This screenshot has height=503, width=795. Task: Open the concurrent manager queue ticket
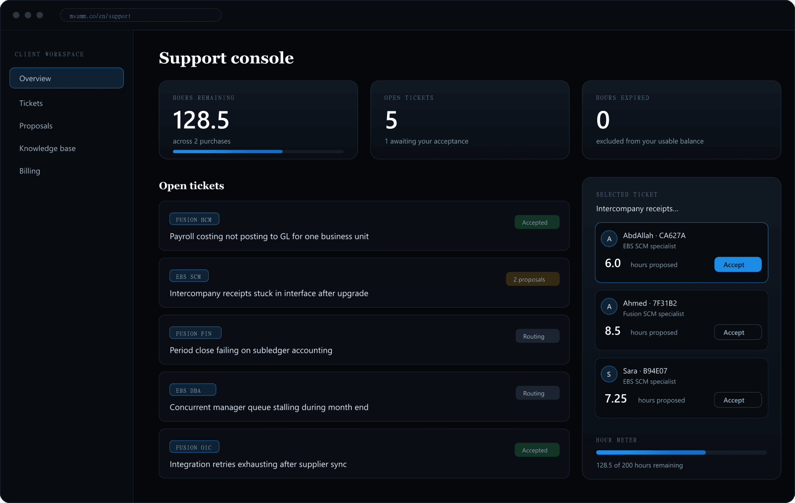click(x=364, y=397)
